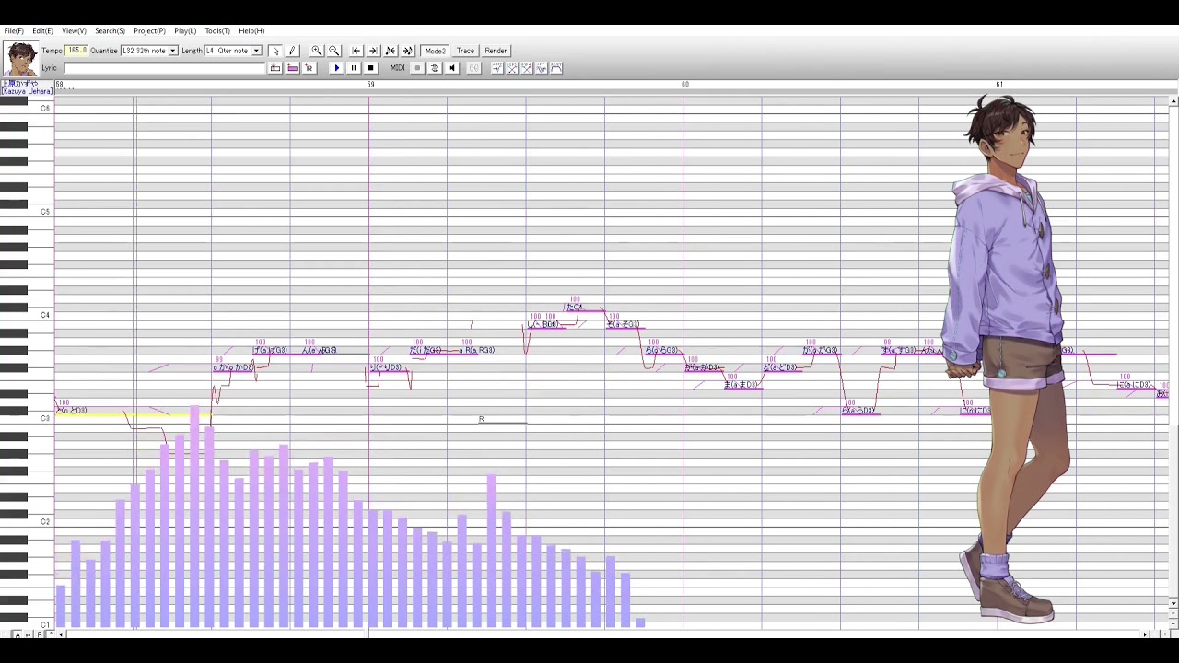
Task: Click the vertical scrollbar up arrow
Action: point(1173,101)
